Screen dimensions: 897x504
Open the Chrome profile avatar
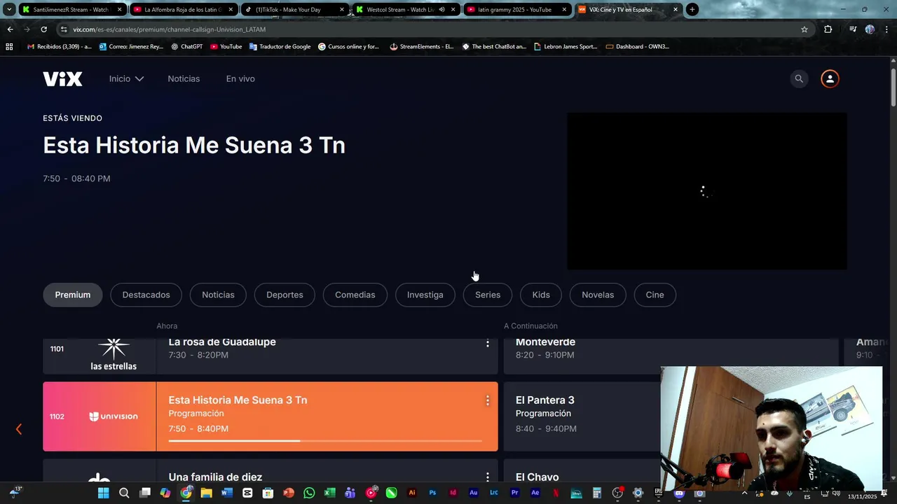point(870,29)
